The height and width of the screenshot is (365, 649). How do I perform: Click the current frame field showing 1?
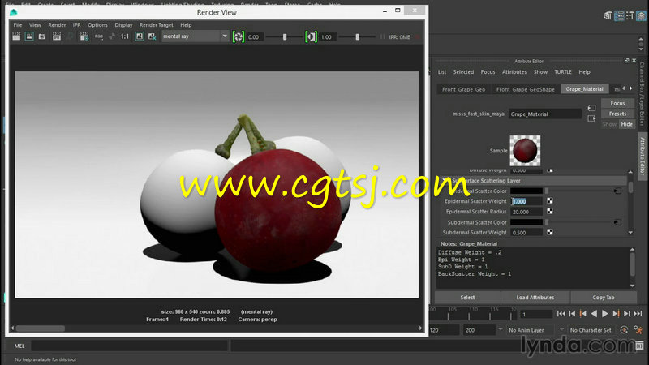pyautogui.click(x=536, y=314)
